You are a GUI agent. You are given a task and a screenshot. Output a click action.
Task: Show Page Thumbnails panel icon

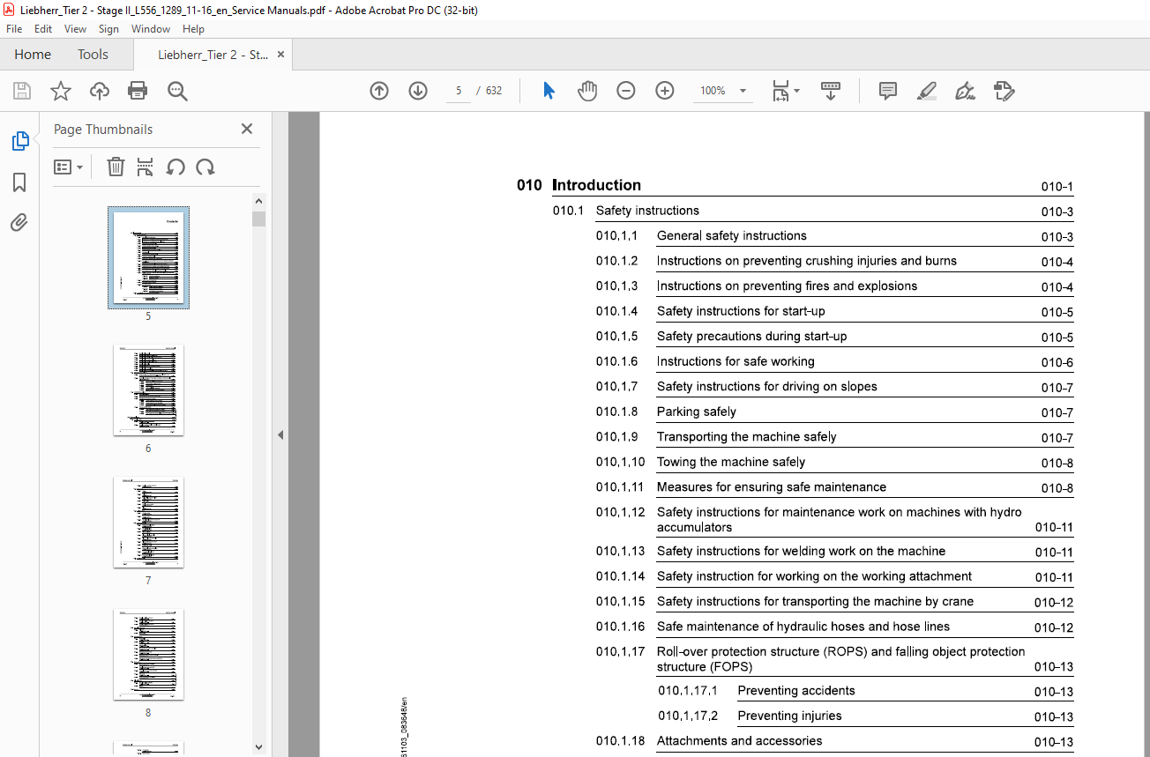point(19,141)
